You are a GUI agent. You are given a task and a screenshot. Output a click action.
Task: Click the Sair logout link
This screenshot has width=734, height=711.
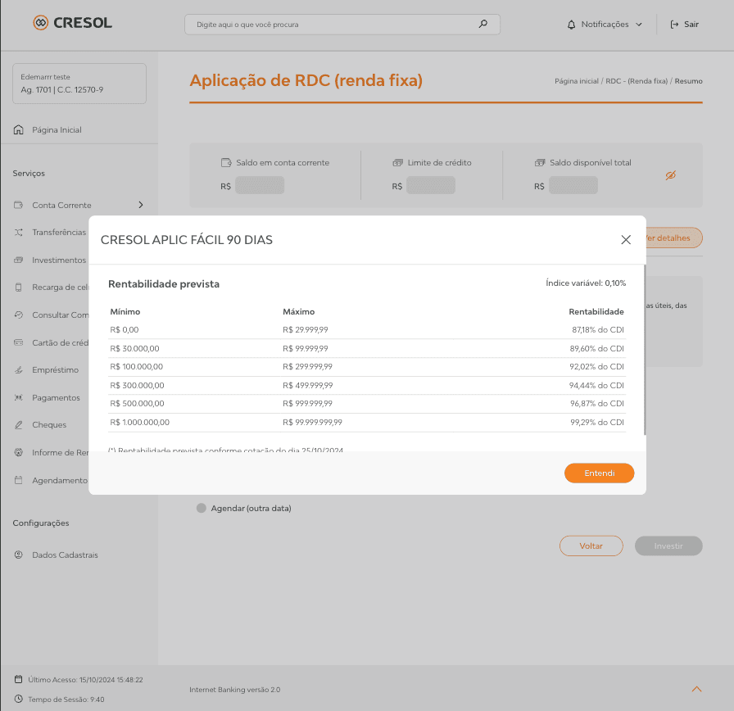(691, 25)
